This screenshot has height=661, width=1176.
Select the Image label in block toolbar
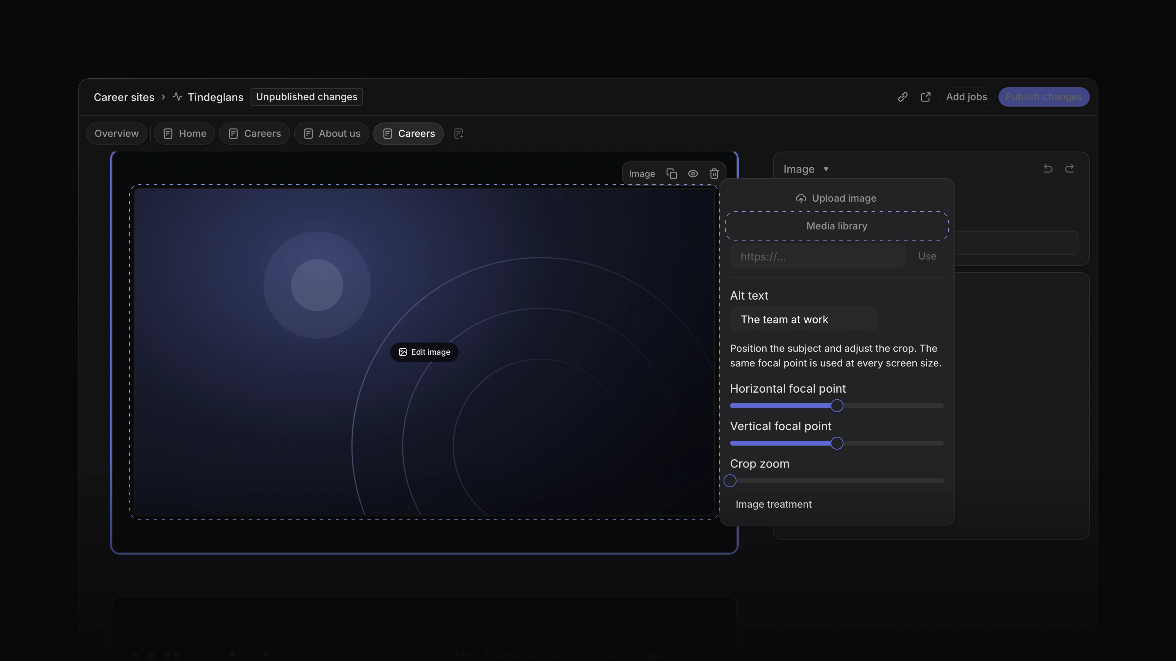(642, 174)
